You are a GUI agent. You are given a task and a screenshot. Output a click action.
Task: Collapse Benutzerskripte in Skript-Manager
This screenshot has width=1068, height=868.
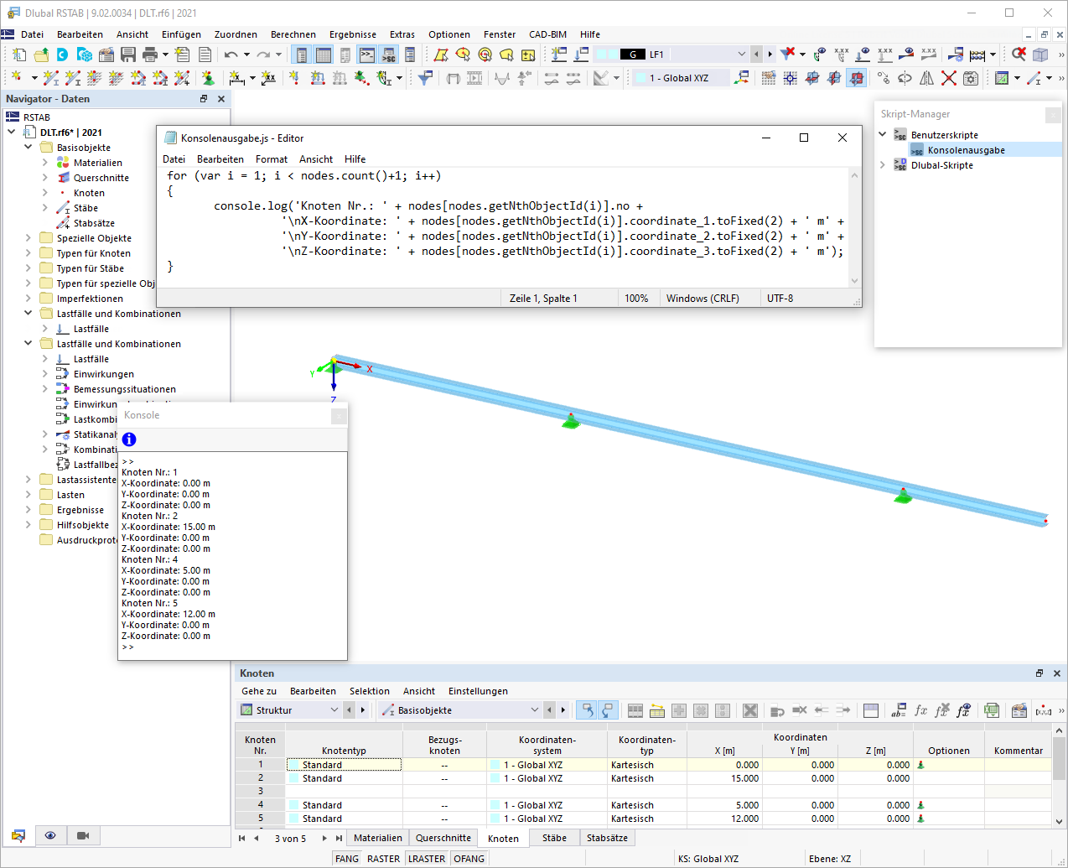[882, 134]
